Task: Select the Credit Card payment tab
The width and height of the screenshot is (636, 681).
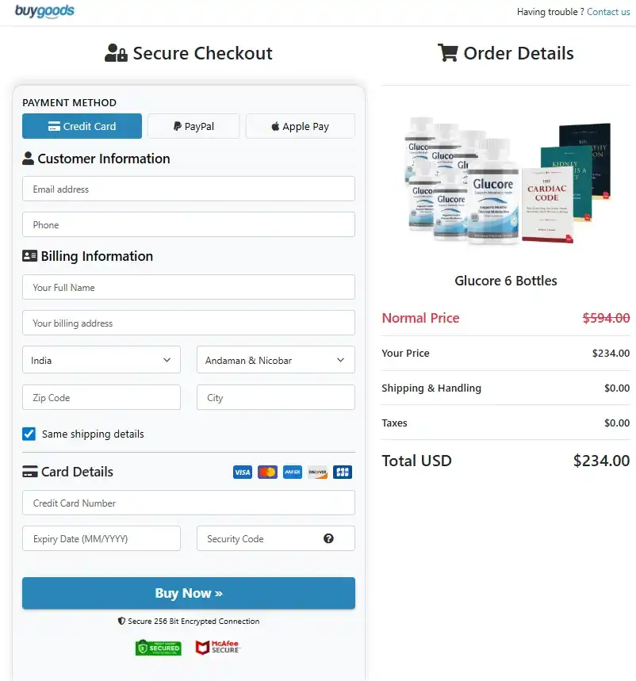Action: 82,126
